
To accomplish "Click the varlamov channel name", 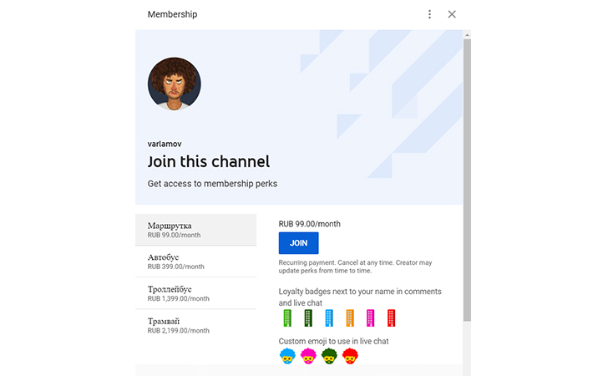I will (x=167, y=145).
